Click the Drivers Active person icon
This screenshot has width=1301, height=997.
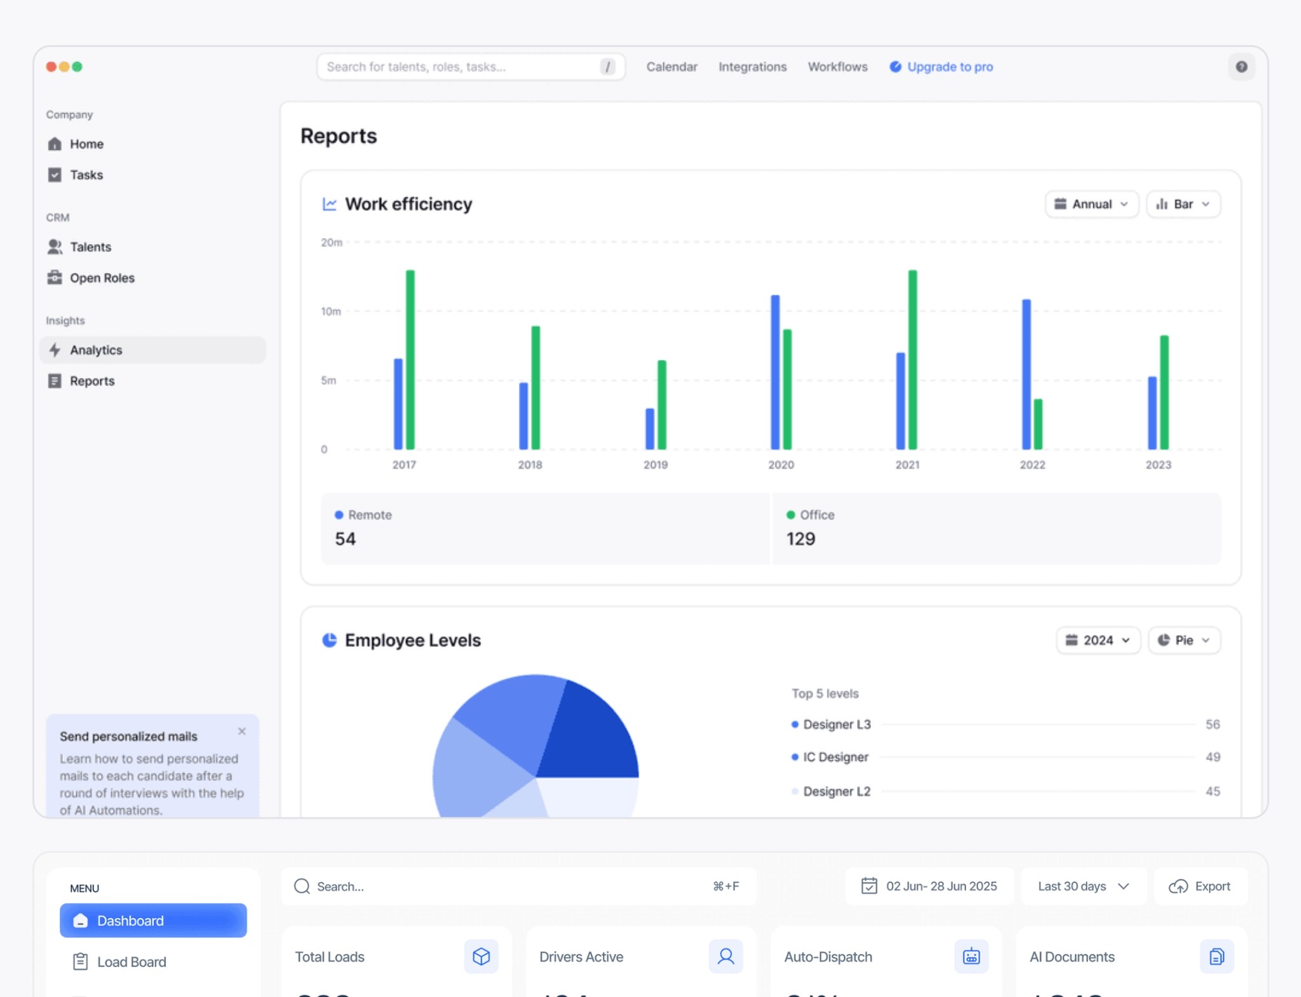[x=725, y=956]
